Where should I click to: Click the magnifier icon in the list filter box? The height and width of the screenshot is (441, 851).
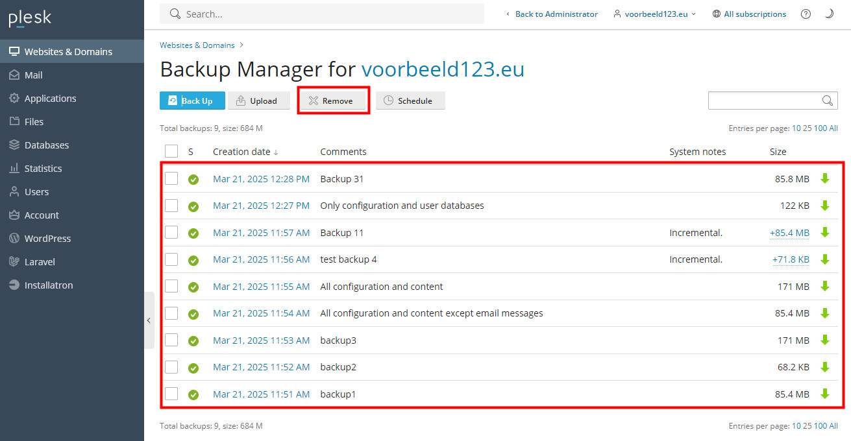click(x=828, y=101)
